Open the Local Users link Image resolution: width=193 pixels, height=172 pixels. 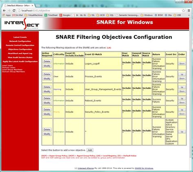coord(7,65)
